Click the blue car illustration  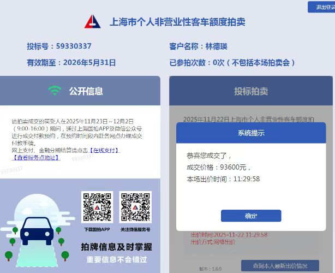pyautogui.click(x=37, y=231)
